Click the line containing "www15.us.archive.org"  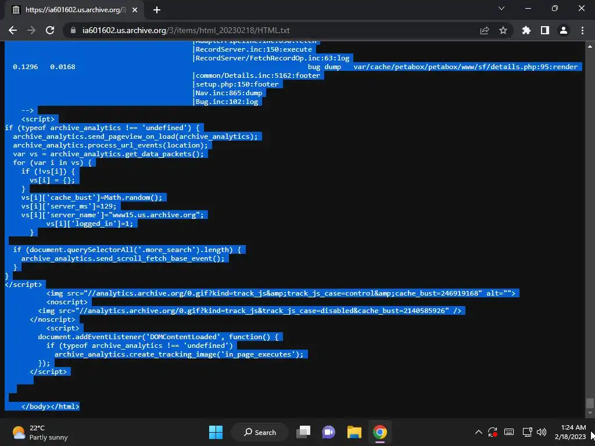[x=112, y=215]
